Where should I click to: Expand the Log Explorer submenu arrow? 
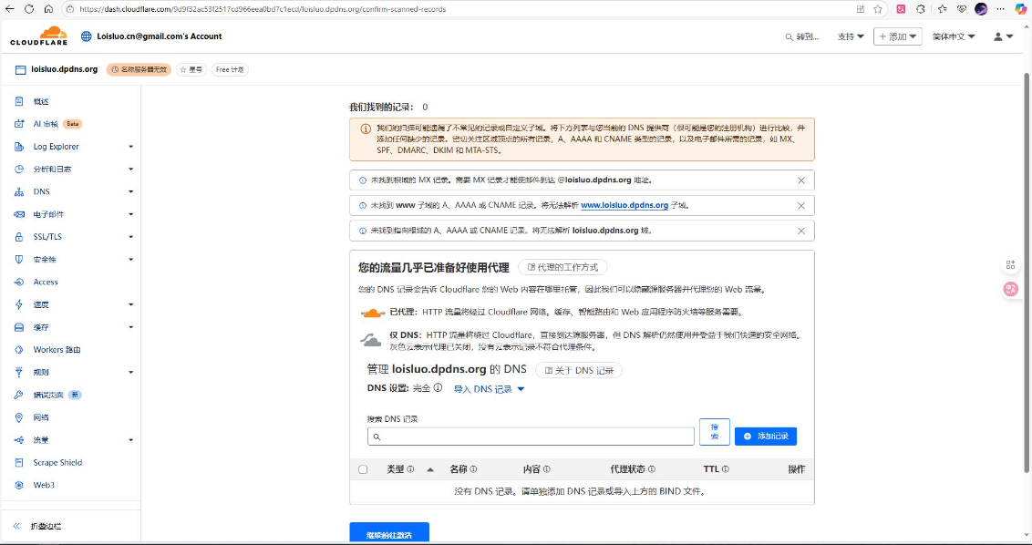tap(130, 147)
